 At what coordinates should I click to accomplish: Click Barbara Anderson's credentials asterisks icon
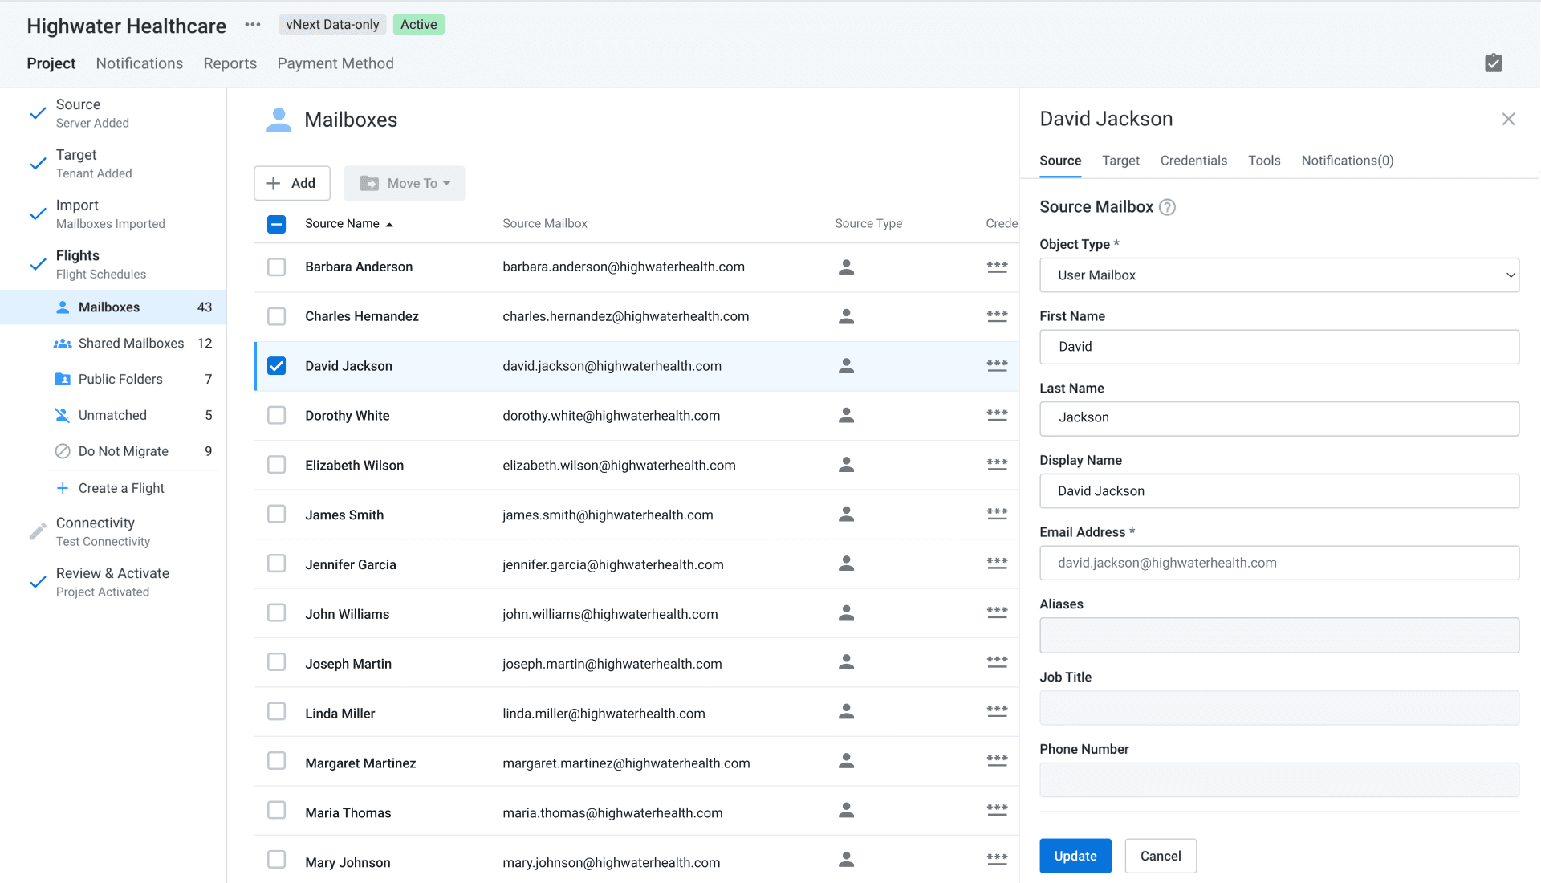click(997, 267)
